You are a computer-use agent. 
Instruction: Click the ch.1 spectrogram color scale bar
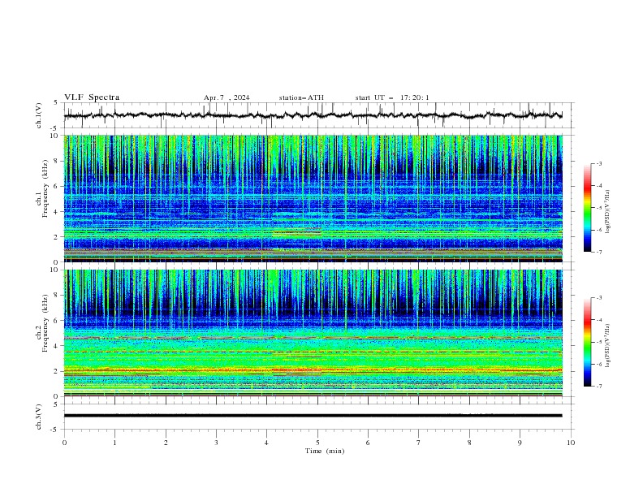(x=588, y=208)
